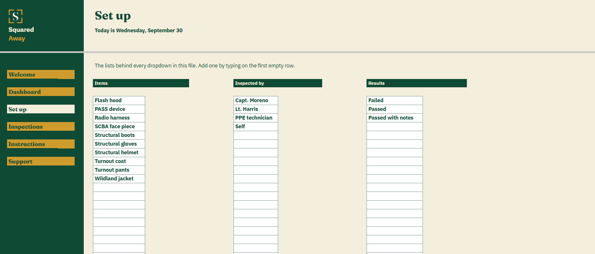The image size is (595, 254).
Task: Click the Squared Away brand name
Action: point(21,34)
